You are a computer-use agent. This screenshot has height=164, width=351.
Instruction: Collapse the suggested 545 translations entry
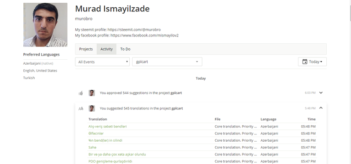coord(321,108)
